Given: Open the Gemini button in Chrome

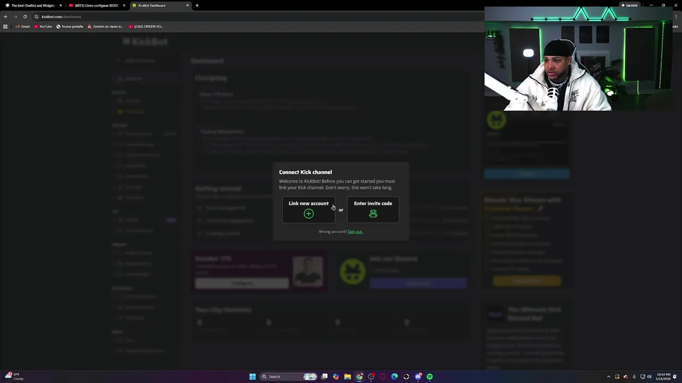Looking at the screenshot, I should coord(629,5).
